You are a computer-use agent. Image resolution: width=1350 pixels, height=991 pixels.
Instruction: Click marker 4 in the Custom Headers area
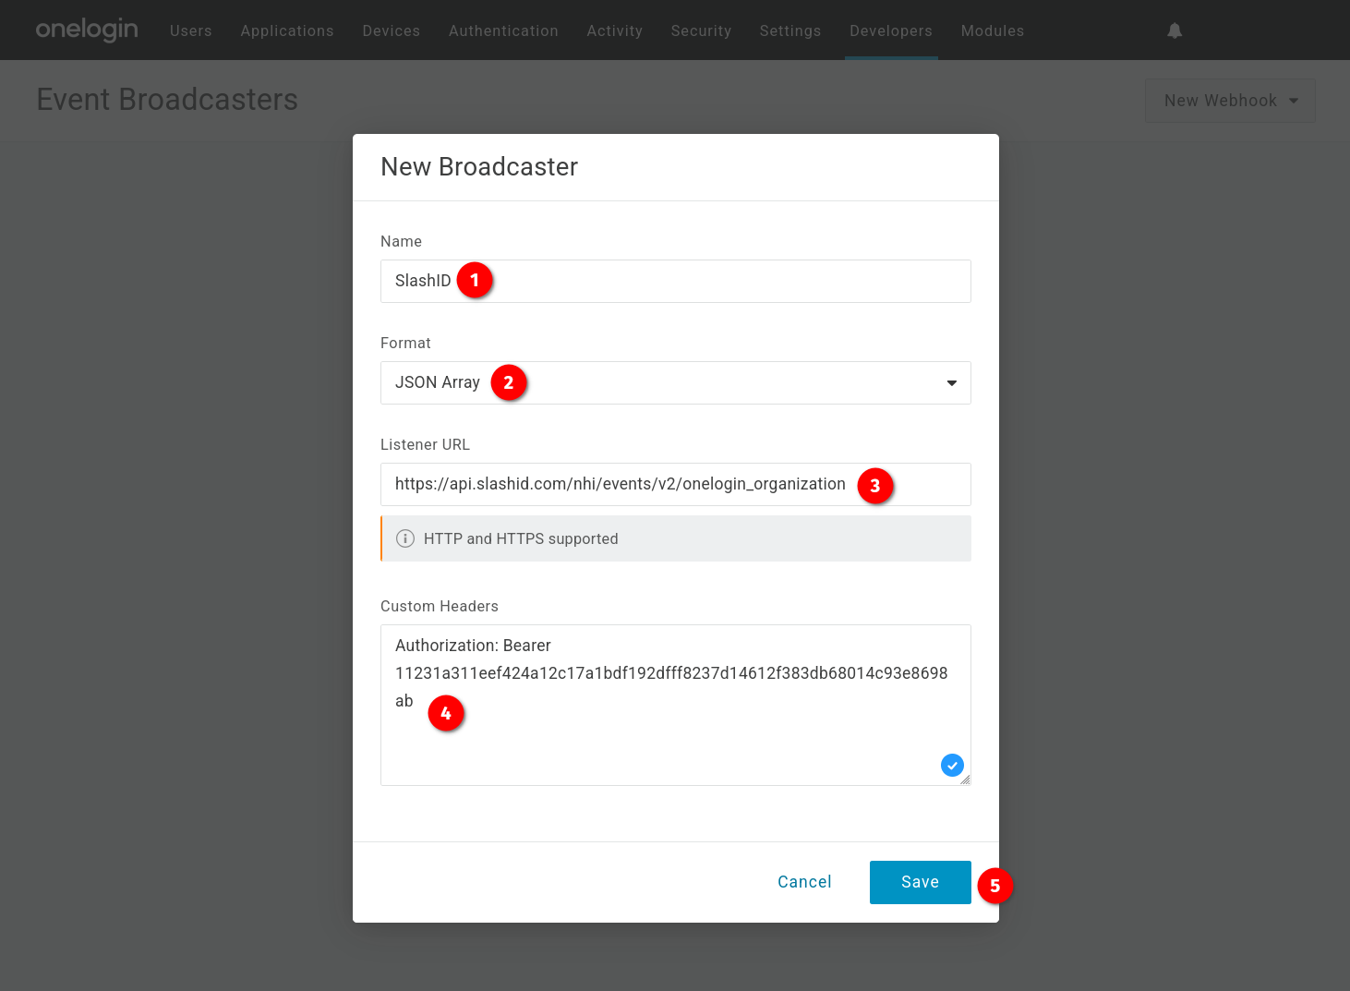point(446,713)
